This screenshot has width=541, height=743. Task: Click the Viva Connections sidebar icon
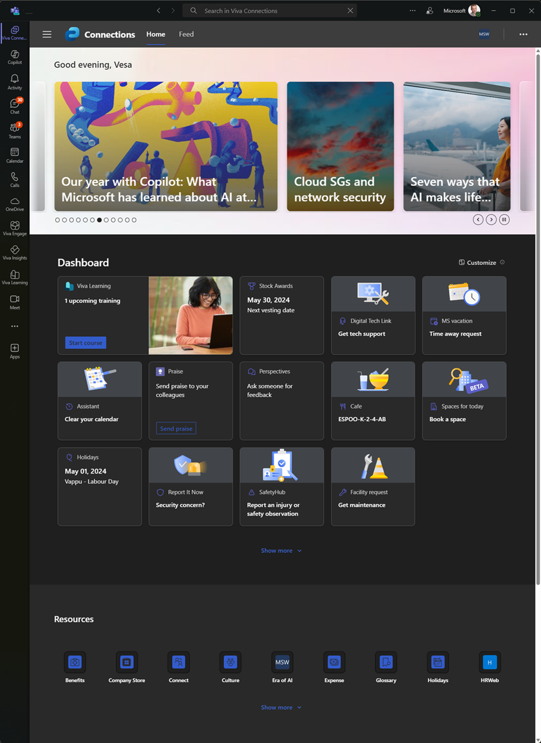pos(15,33)
